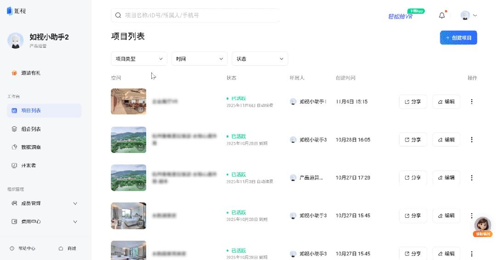Viewport: 496px width, 260px height.
Task: Click the 如视小助手2 profile avatar
Action: (16, 40)
